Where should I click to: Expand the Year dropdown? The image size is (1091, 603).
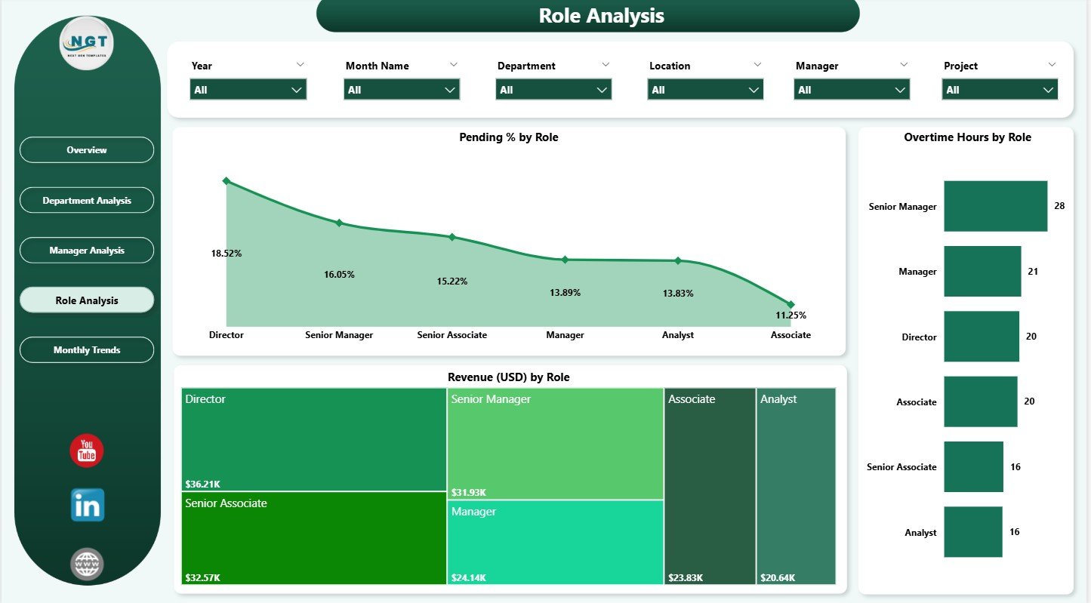[248, 90]
